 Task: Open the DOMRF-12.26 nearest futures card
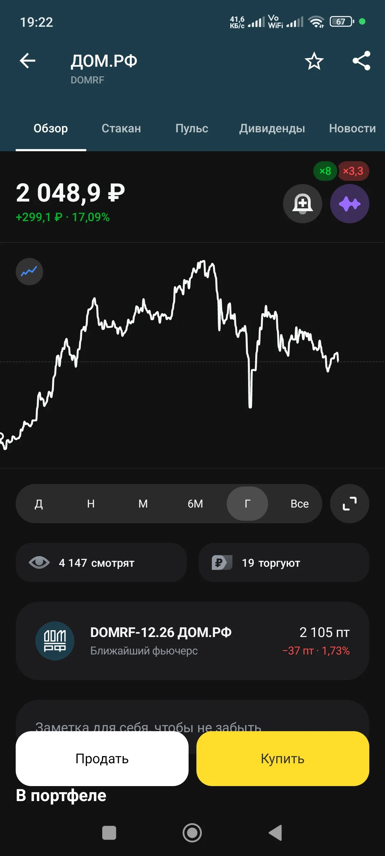(192, 641)
